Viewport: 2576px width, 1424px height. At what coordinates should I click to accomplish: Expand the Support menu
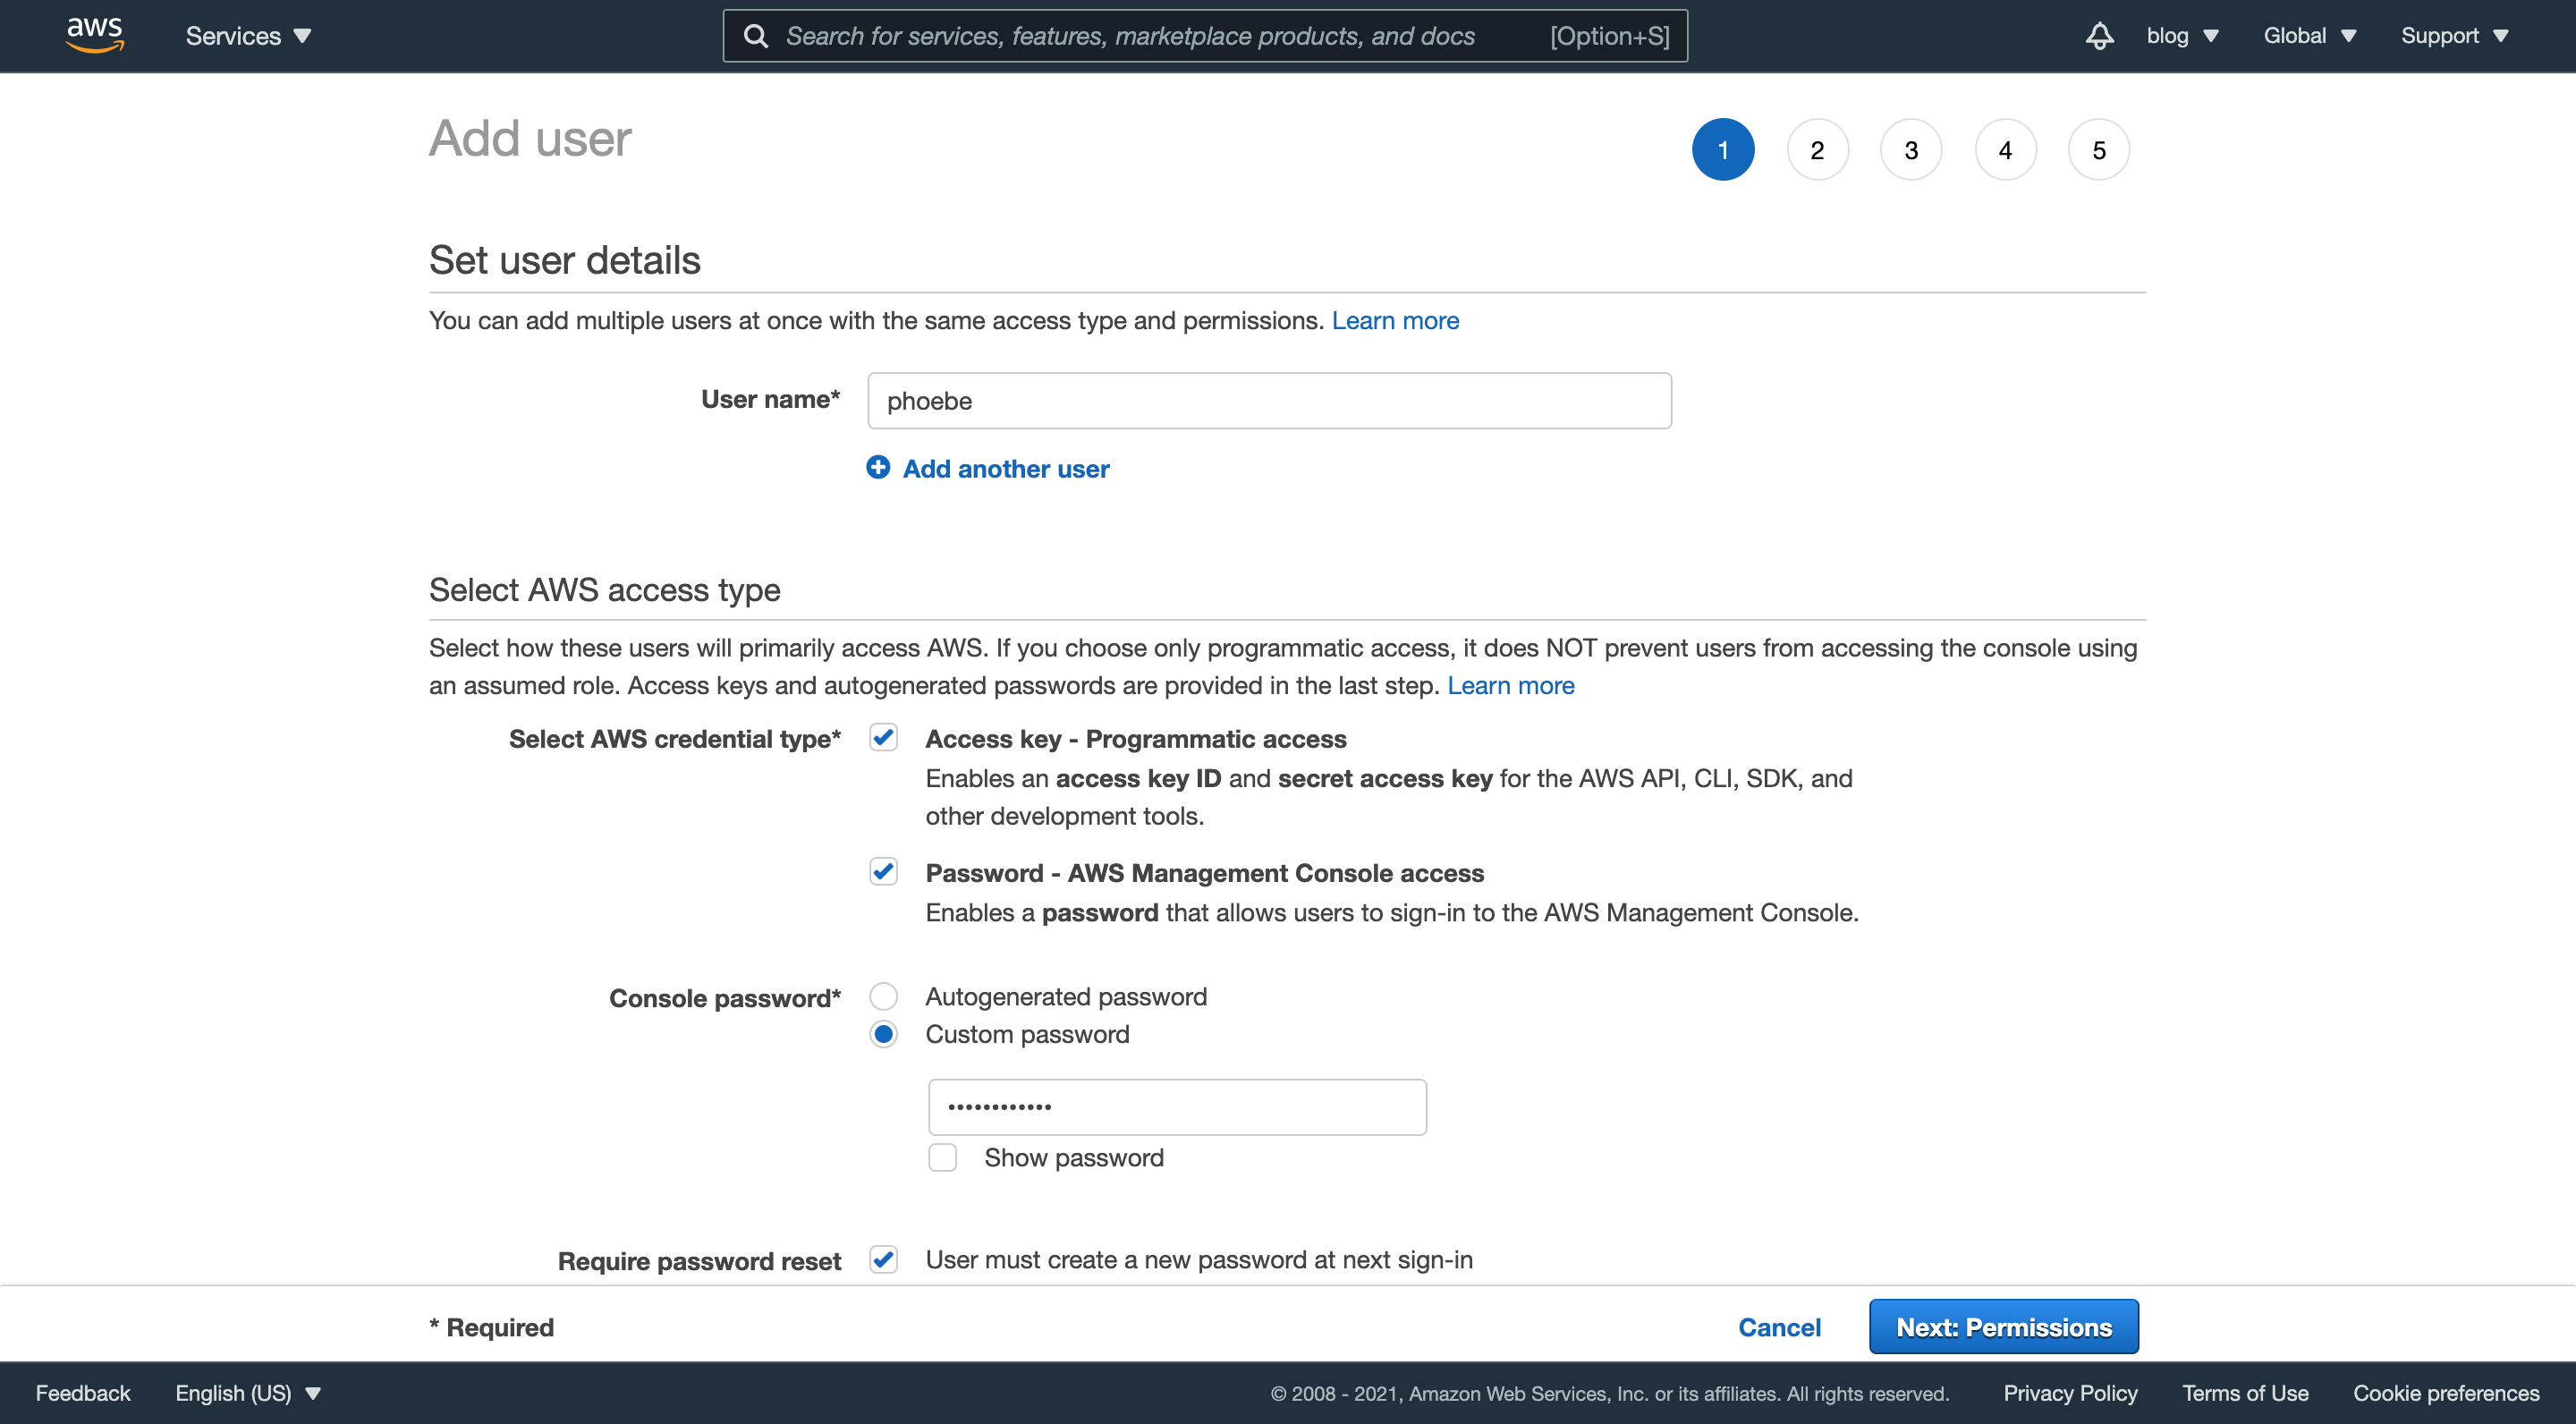(x=2454, y=36)
